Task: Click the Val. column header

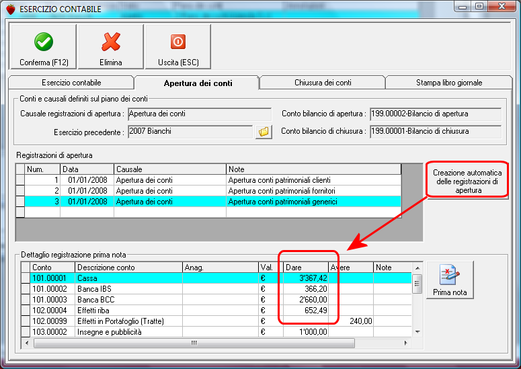Action: (271, 268)
